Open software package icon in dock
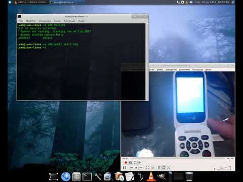 [x=119, y=177]
